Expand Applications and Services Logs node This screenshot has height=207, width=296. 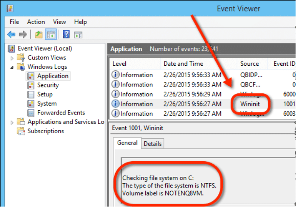click(11, 122)
